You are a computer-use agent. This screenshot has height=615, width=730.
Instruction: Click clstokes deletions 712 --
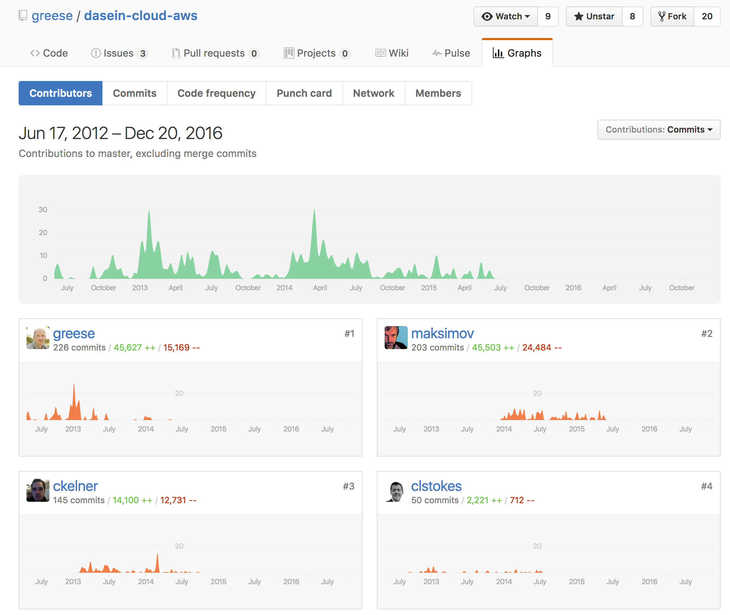(x=522, y=500)
